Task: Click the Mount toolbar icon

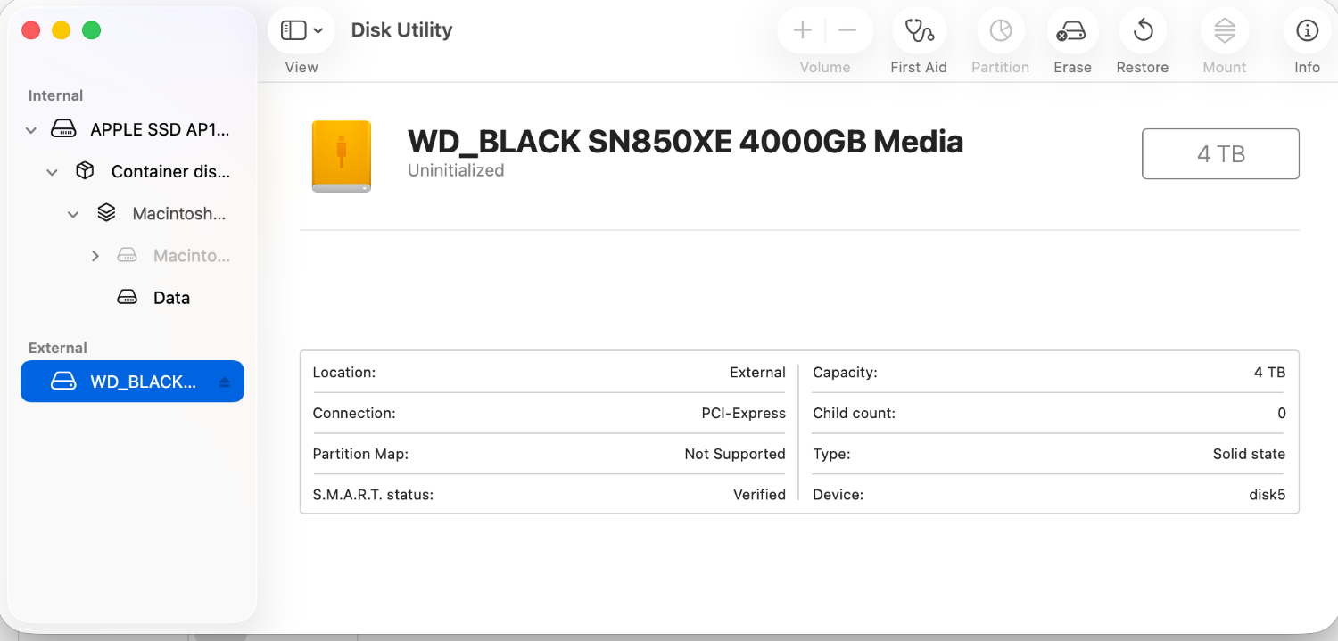Action: [1224, 32]
